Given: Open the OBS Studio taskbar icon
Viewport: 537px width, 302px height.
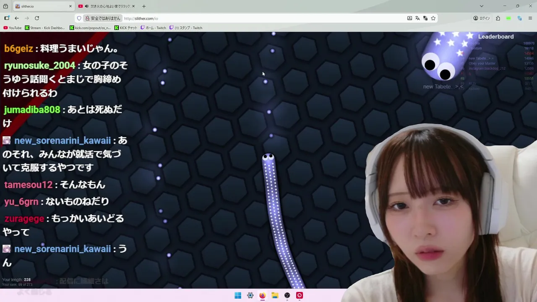Looking at the screenshot, I should [x=287, y=295].
